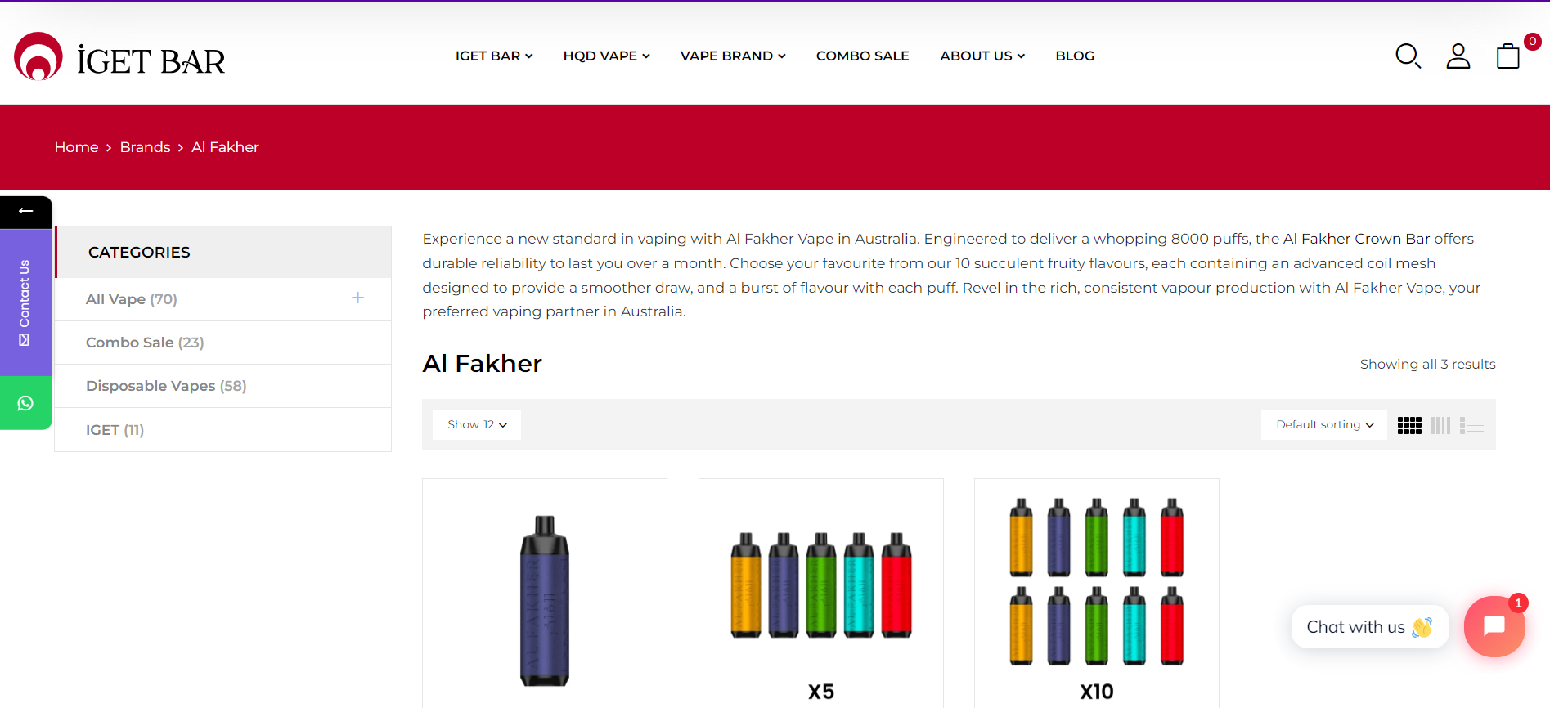1550x708 pixels.
Task: Open the Show 12 dropdown
Action: [x=477, y=425]
